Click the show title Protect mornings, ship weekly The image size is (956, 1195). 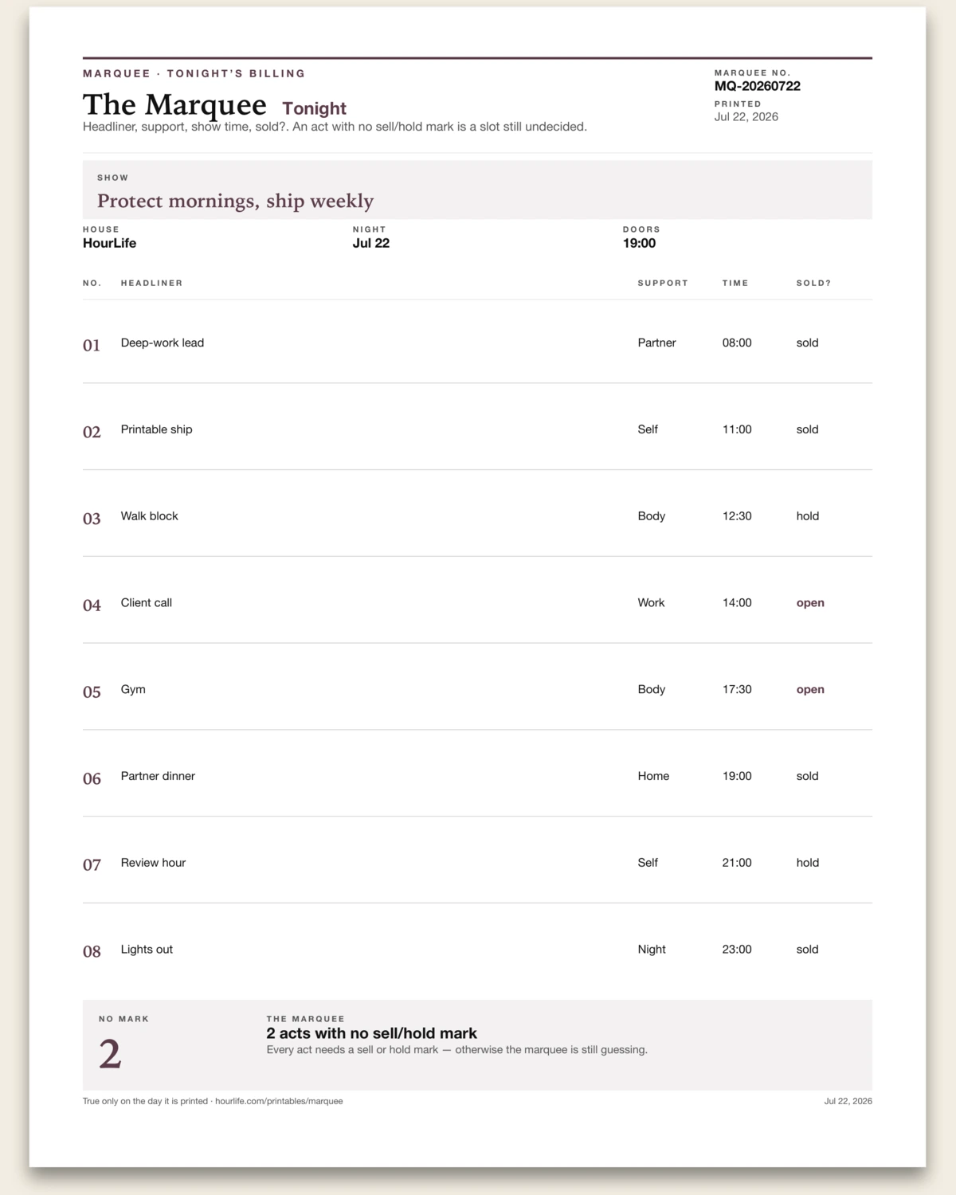click(x=235, y=201)
